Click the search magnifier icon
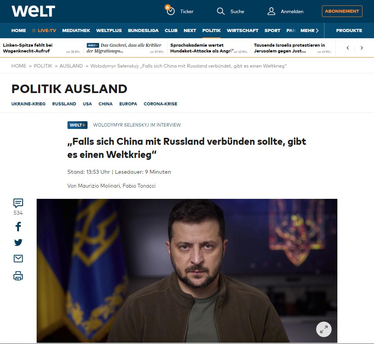 click(x=221, y=11)
